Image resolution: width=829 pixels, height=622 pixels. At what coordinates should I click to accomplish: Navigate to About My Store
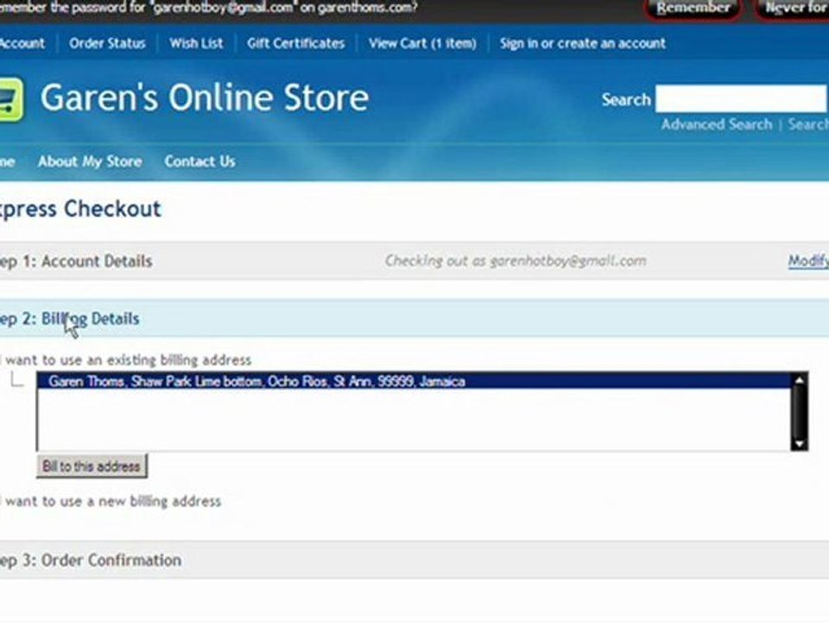pyautogui.click(x=90, y=162)
